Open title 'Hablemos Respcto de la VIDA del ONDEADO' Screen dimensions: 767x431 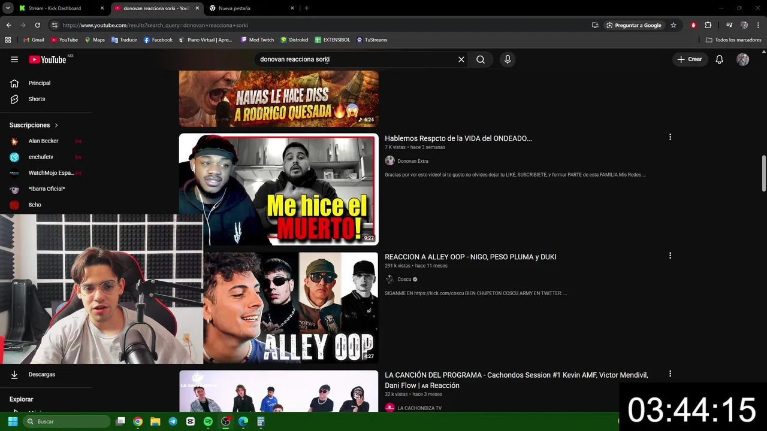[458, 138]
